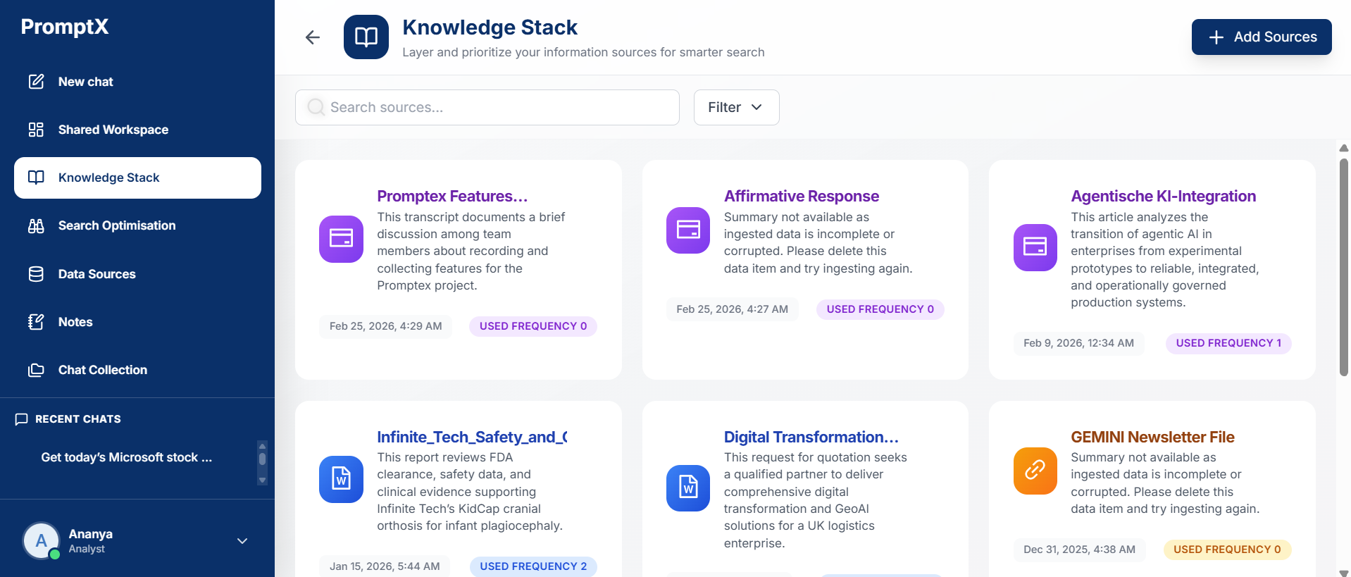Click the PromptX logo text
The height and width of the screenshot is (577, 1351).
(x=65, y=27)
